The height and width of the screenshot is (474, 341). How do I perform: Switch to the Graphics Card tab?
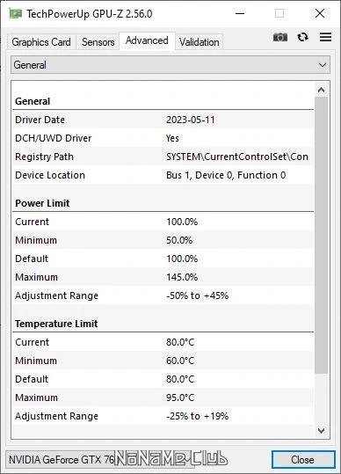pyautogui.click(x=41, y=41)
